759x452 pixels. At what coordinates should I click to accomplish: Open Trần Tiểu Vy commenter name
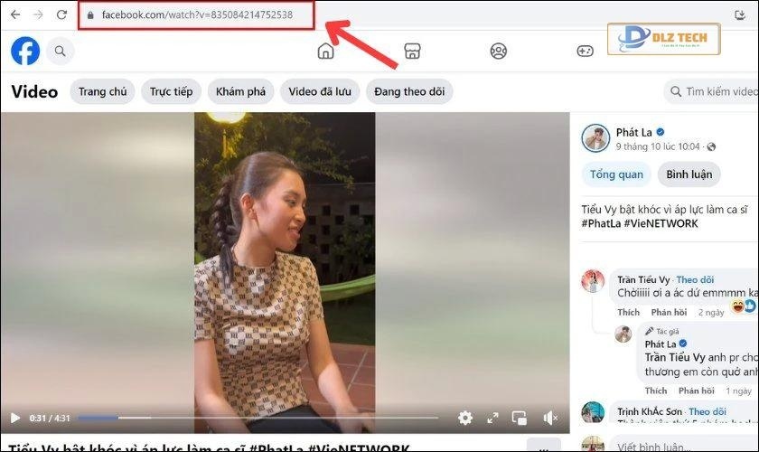click(x=643, y=279)
